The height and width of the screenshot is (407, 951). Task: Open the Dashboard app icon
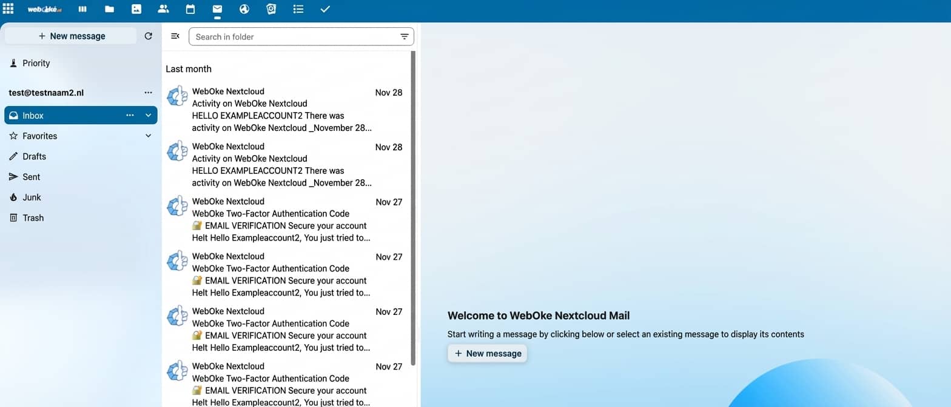(82, 9)
